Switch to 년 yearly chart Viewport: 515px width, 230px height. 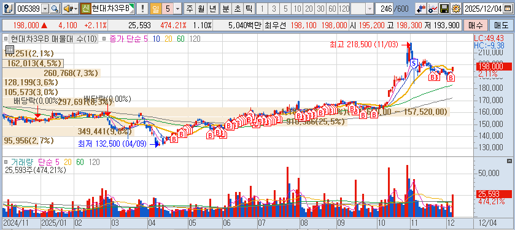point(212,9)
